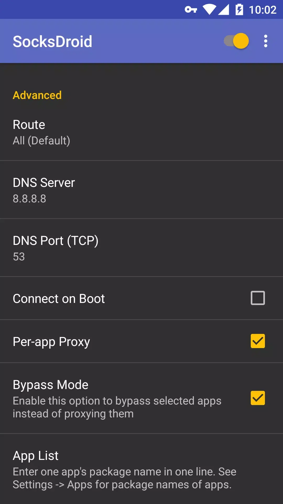
Task: Tap the 8.8.8.8 DNS server value
Action: click(x=29, y=199)
